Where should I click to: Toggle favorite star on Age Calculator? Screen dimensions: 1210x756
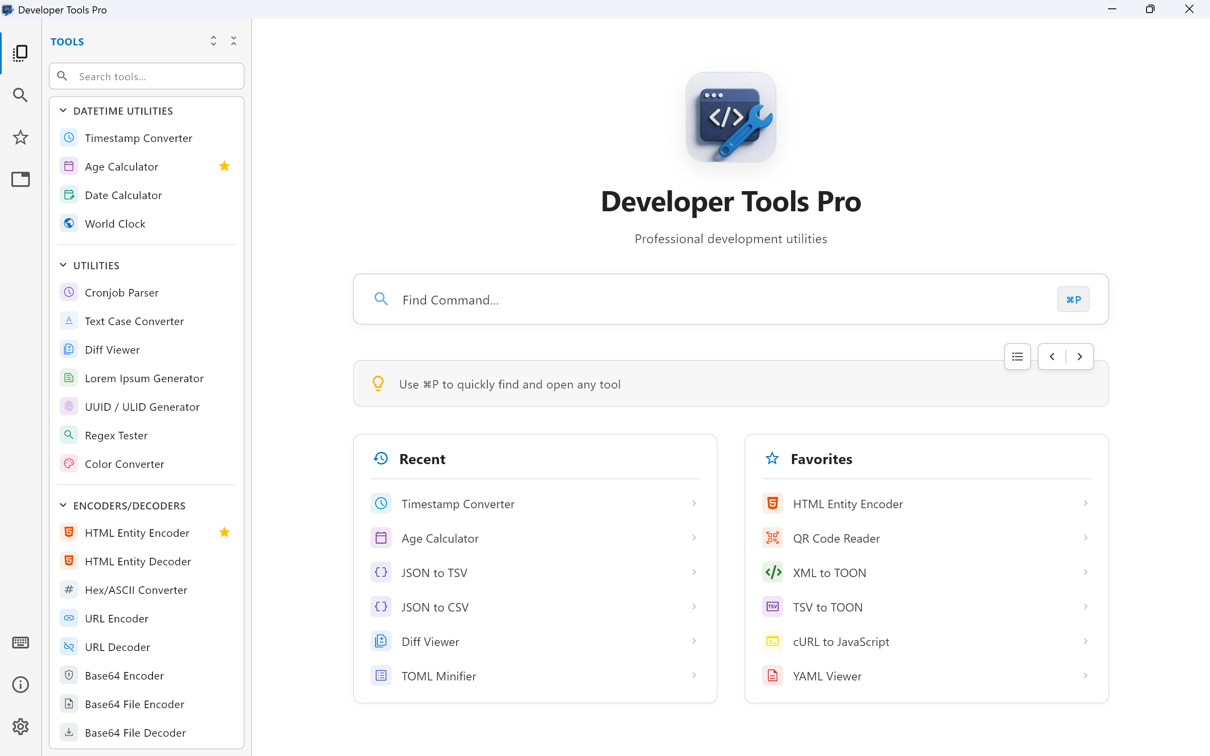pos(224,166)
